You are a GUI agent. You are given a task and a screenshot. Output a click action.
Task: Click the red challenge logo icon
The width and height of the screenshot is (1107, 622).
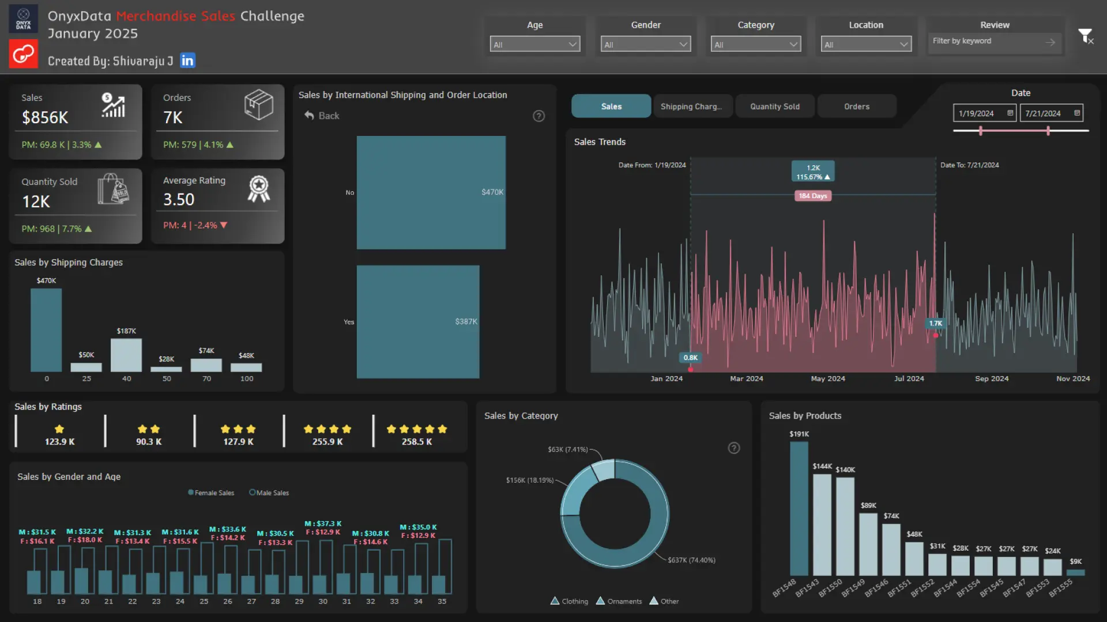click(24, 54)
